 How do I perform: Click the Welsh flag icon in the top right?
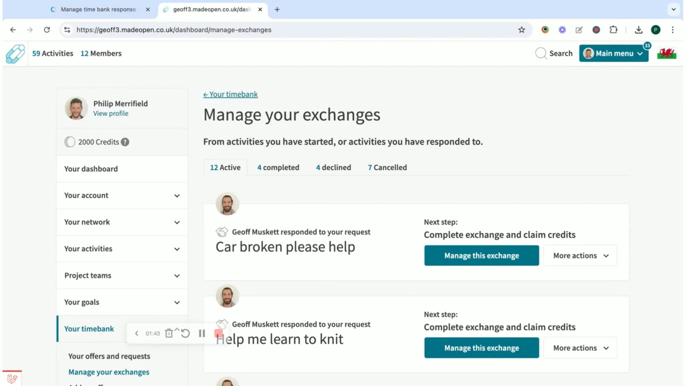667,54
